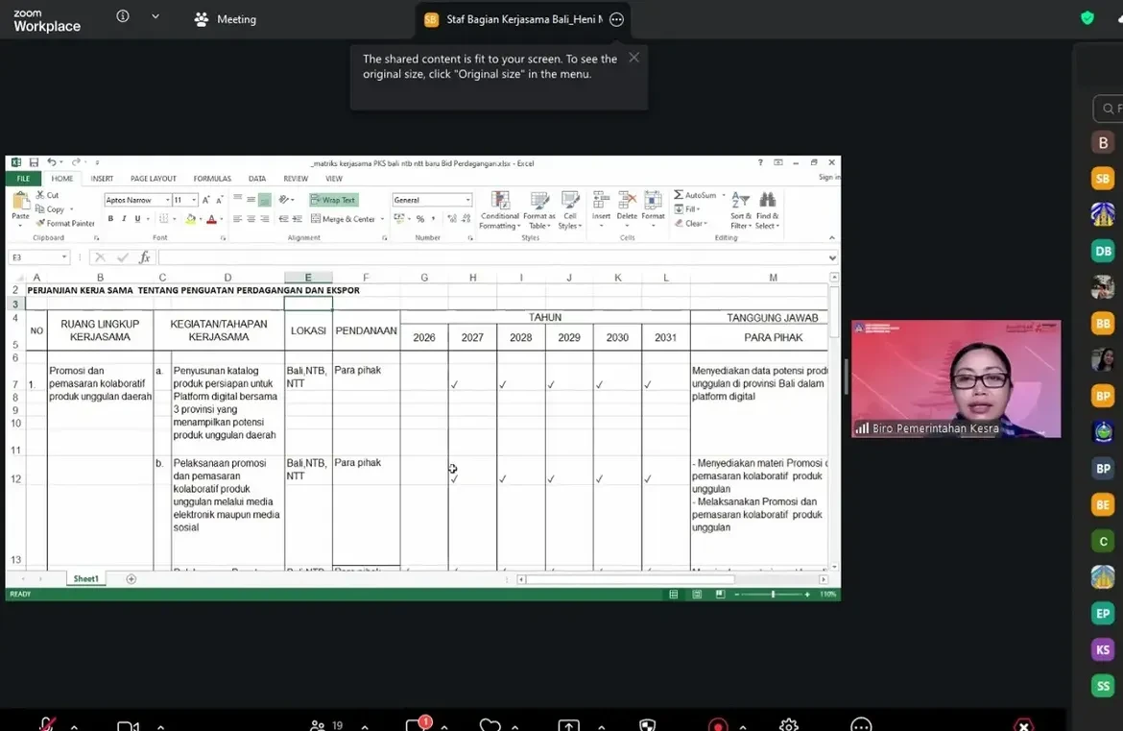This screenshot has width=1123, height=731.
Task: Click the Paste clipboard icon
Action: click(x=21, y=202)
